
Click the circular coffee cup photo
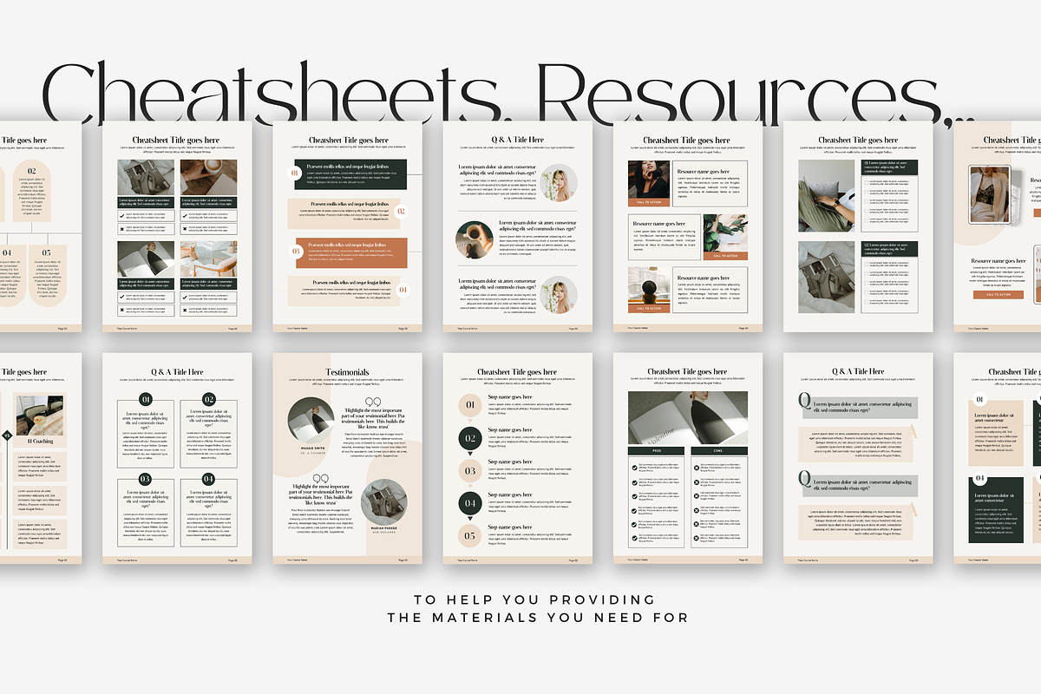coord(475,239)
